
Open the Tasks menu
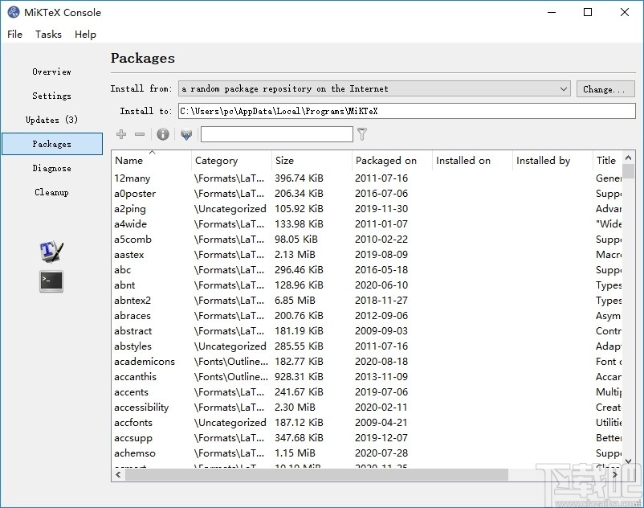point(48,35)
